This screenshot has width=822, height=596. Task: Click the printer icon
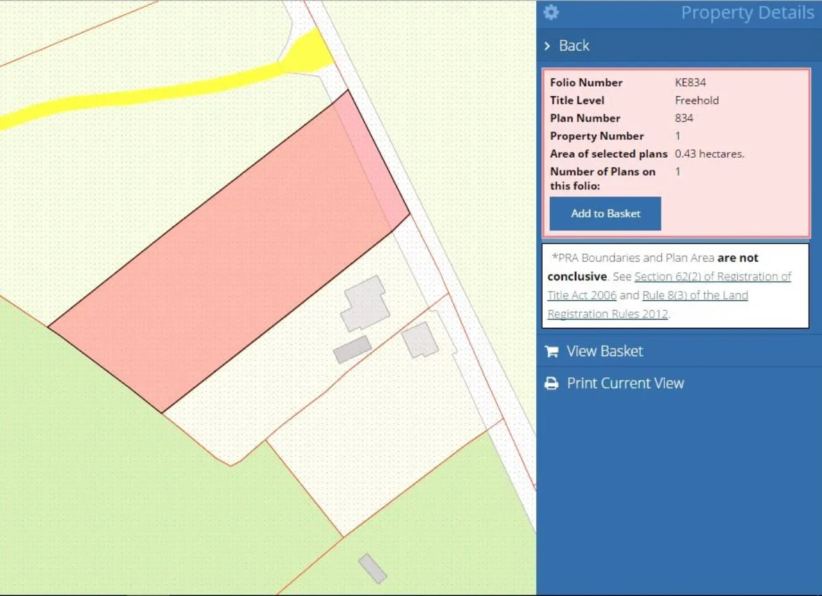[x=551, y=384]
